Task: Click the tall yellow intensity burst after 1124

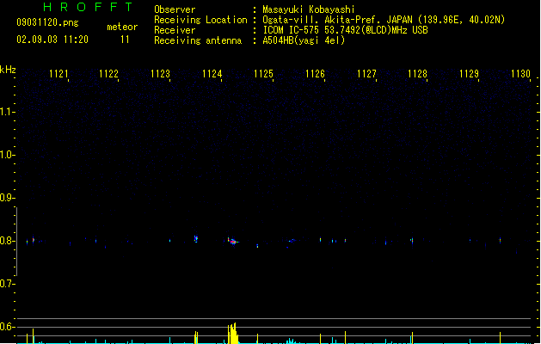Action: point(233,334)
